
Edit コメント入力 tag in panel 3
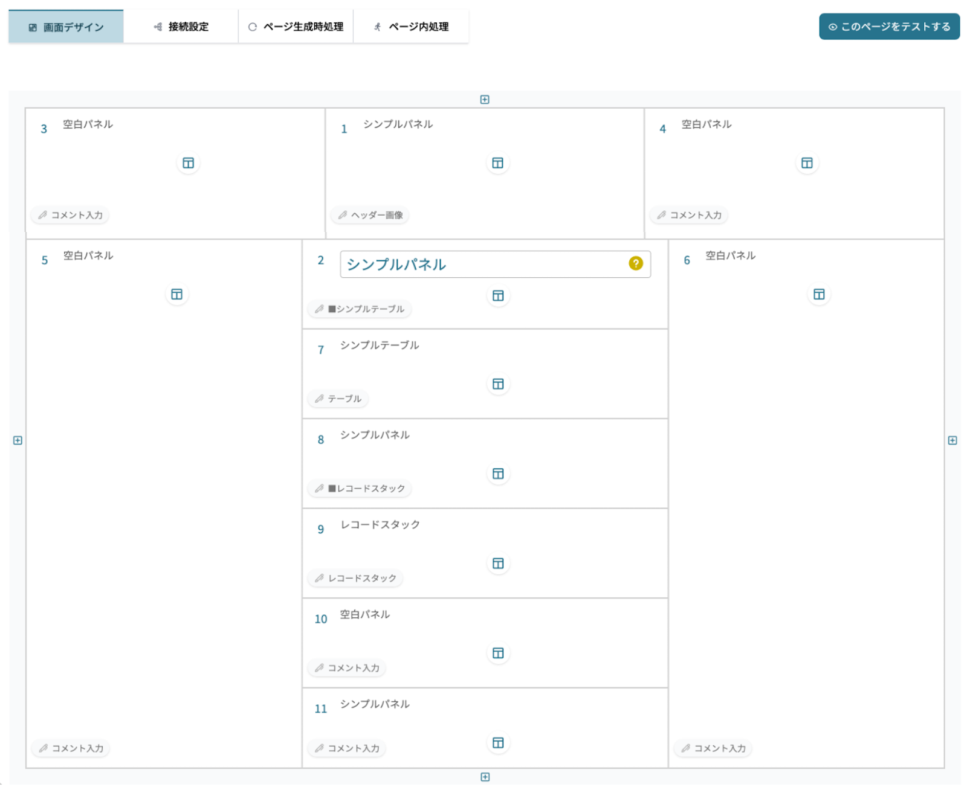point(70,215)
